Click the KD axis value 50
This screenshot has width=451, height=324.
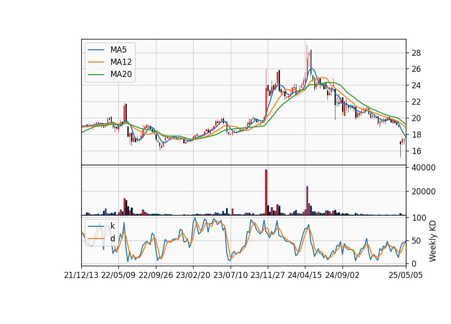click(x=417, y=241)
